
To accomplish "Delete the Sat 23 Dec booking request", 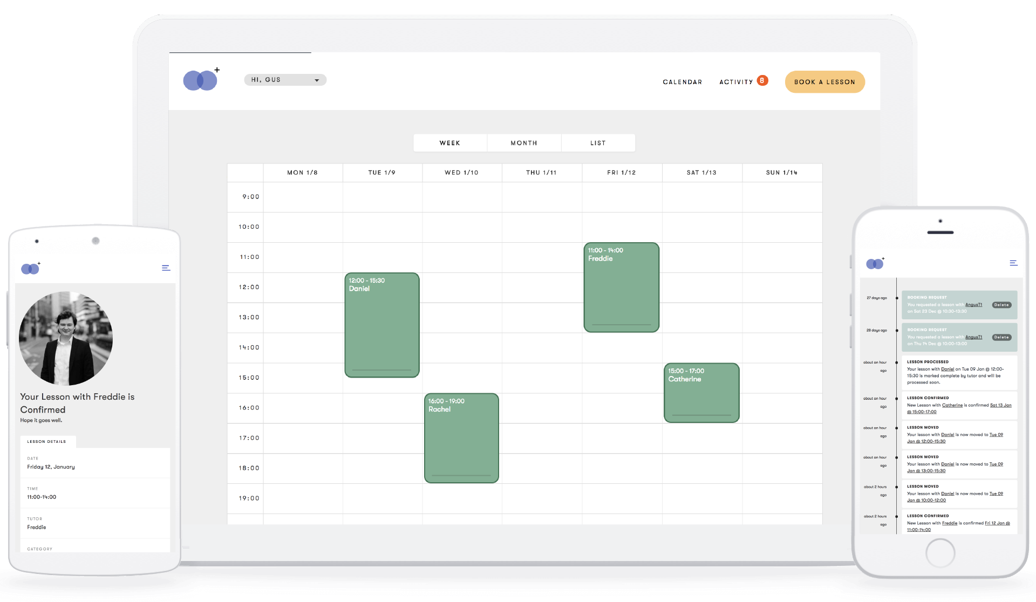I will [1001, 305].
